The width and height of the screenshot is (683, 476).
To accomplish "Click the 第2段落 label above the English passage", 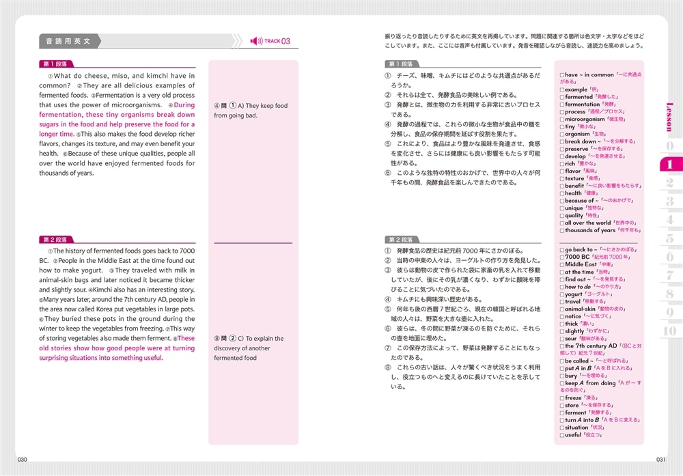I will click(53, 240).
